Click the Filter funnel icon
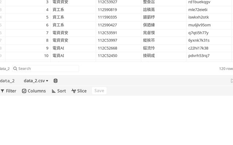Viewport: 233px width, 145px height. point(3,91)
